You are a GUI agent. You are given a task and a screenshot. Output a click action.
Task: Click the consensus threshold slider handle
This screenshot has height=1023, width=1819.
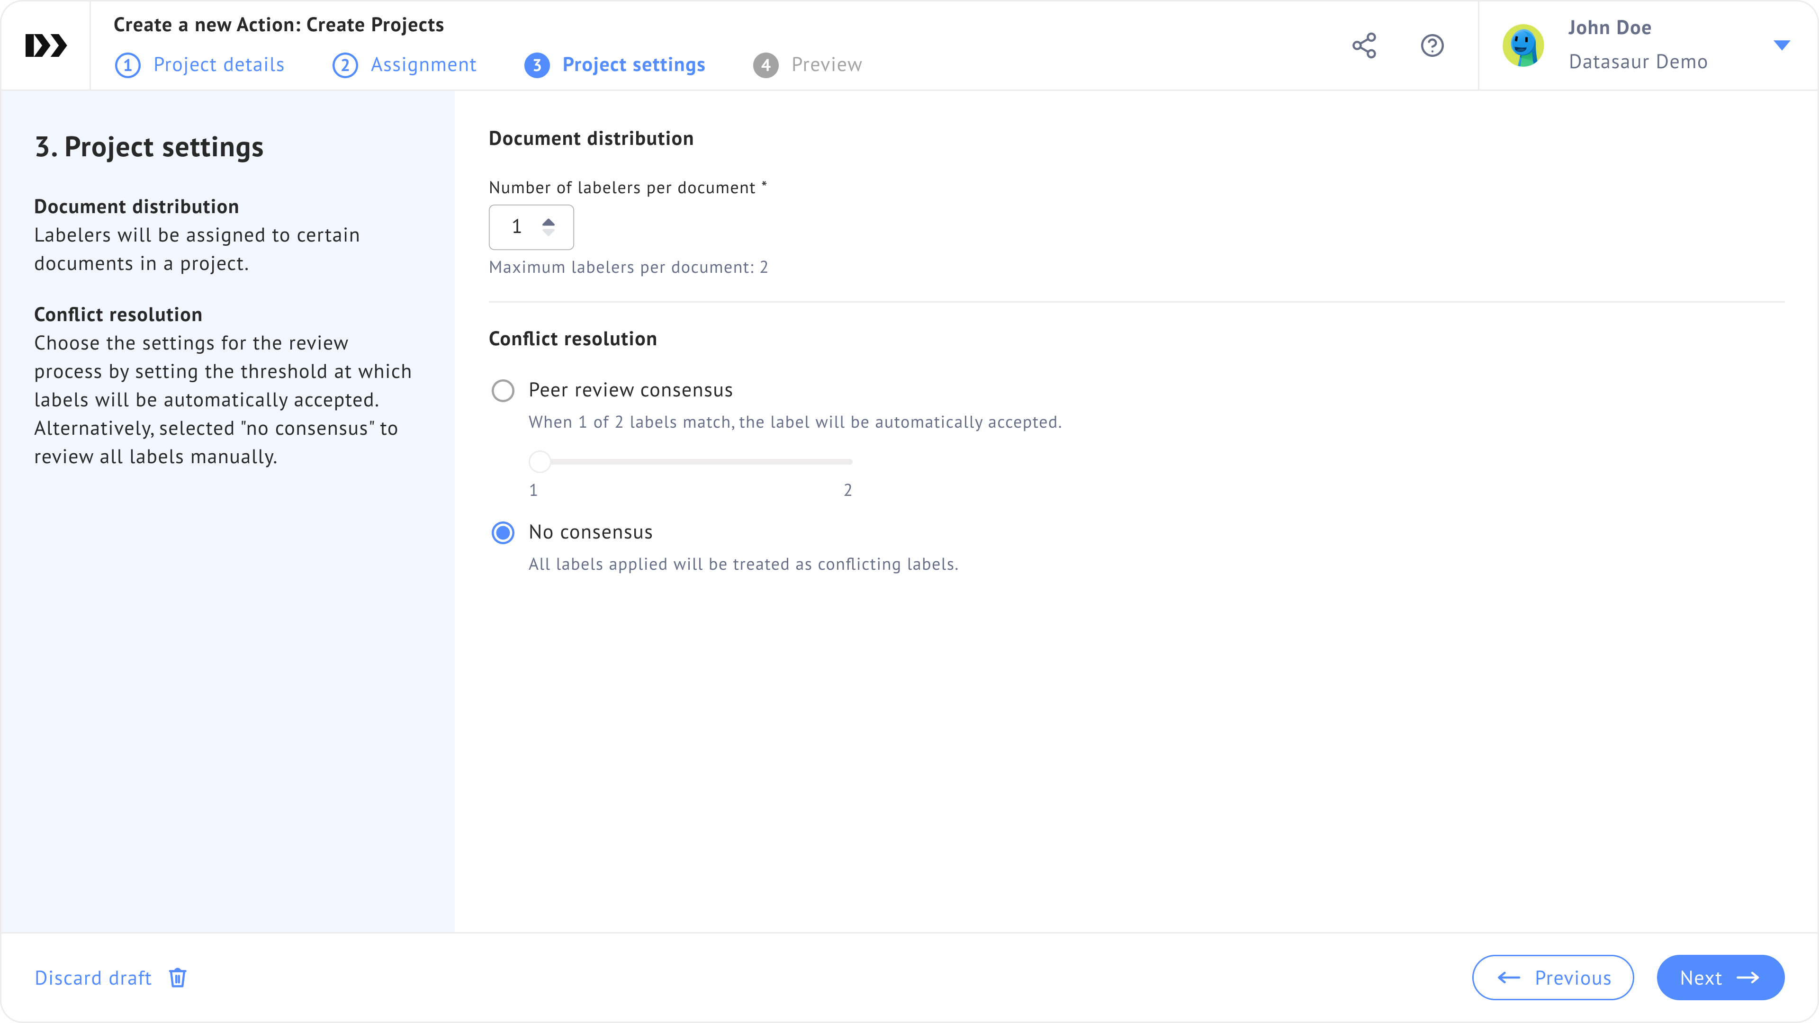pos(540,462)
